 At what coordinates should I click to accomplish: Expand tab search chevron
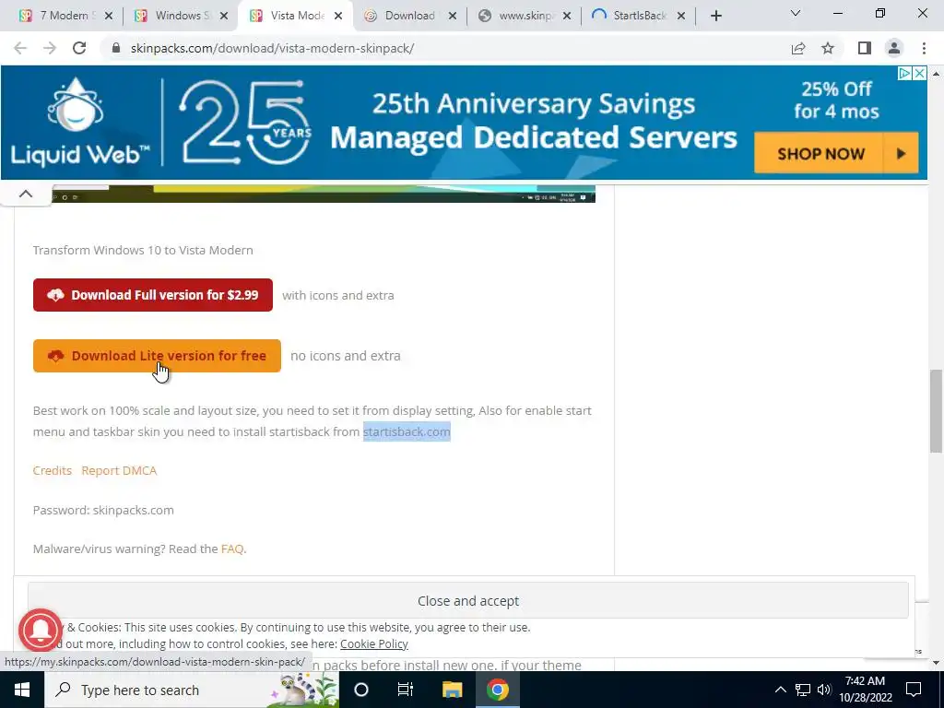[x=796, y=13]
